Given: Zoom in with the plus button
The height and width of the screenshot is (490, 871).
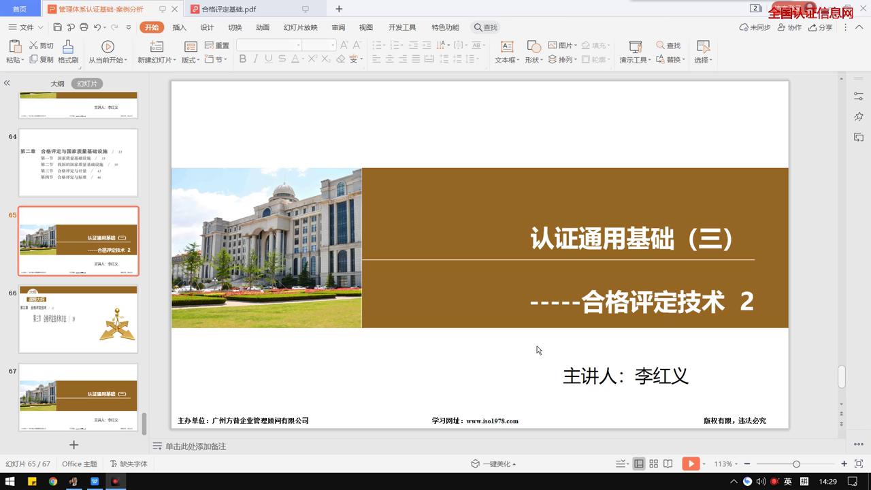Looking at the screenshot, I should [844, 463].
